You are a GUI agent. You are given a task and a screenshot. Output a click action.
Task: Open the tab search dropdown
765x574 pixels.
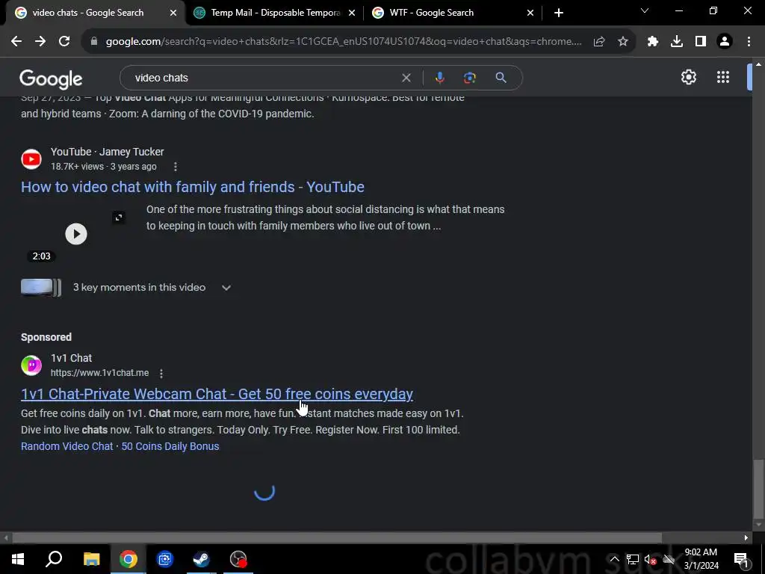point(645,10)
